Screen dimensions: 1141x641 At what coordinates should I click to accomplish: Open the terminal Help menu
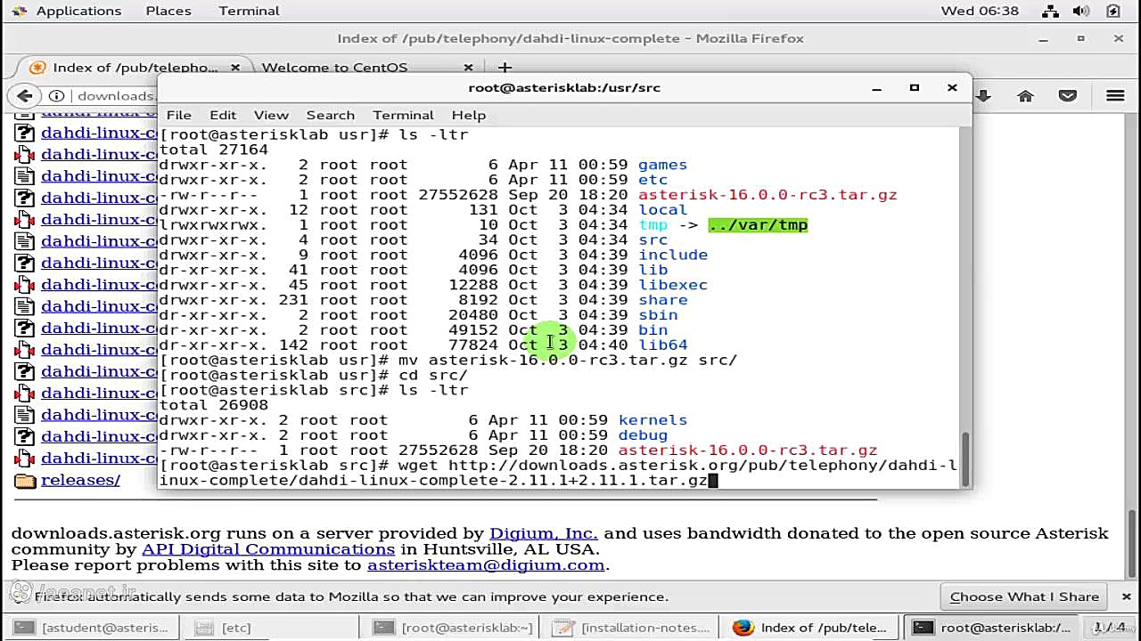coord(468,115)
